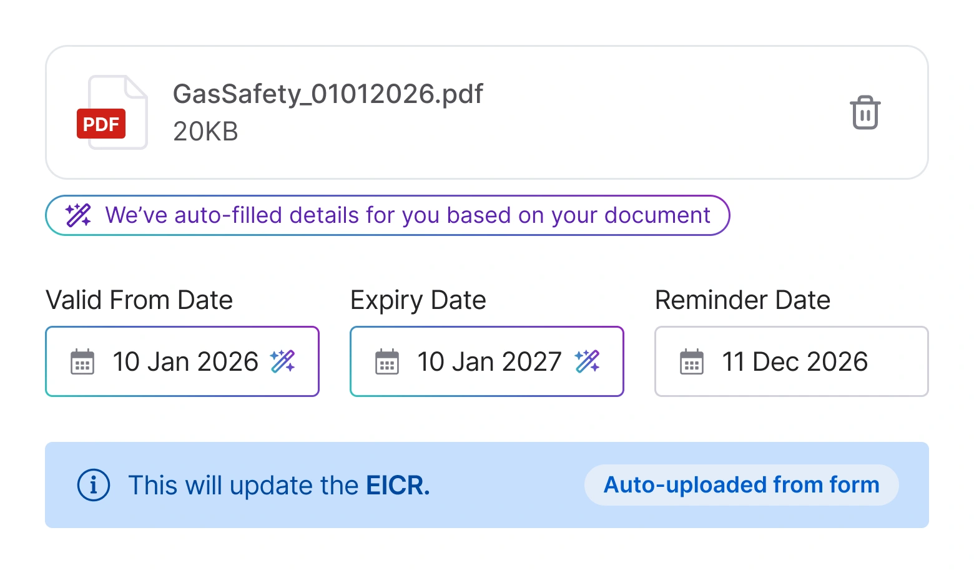Screen dimensions: 974x573
Task: Click calendar icon in Reminder Date field
Action: [692, 361]
